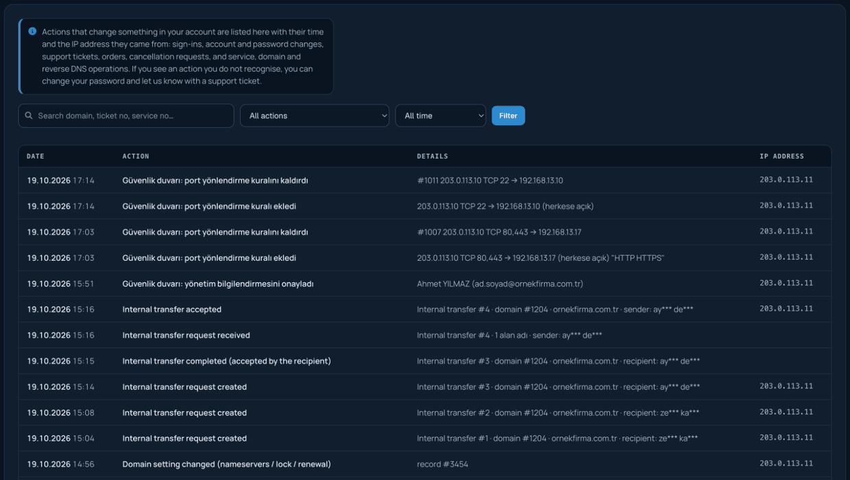Click the DATE column header
This screenshot has width=850, height=480.
coord(36,156)
